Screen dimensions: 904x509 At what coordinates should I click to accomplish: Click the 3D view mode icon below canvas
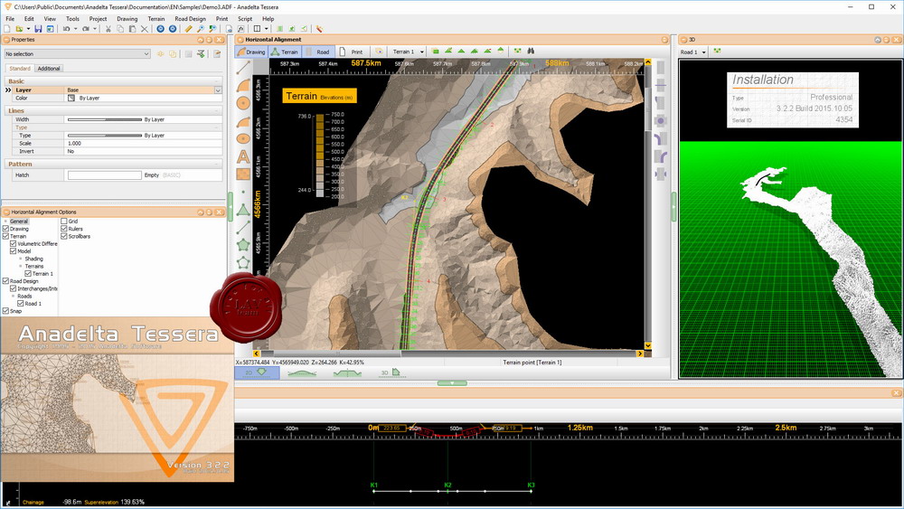[x=391, y=372]
